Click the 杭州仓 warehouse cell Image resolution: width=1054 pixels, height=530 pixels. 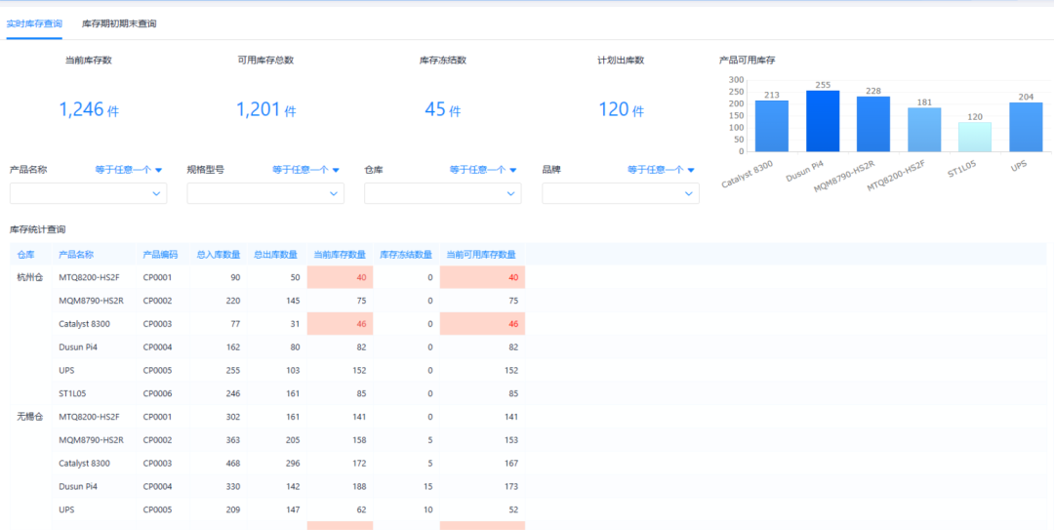(30, 277)
